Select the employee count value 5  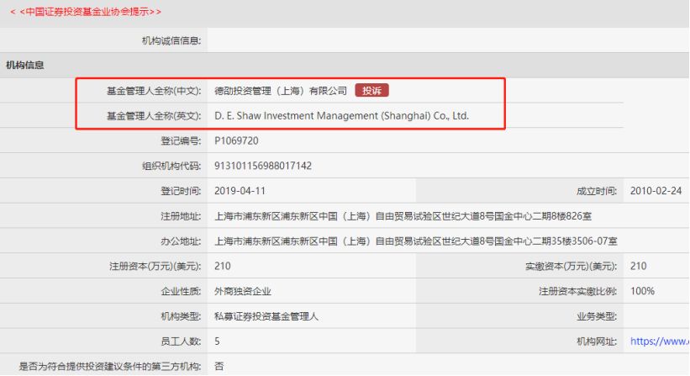coord(217,342)
